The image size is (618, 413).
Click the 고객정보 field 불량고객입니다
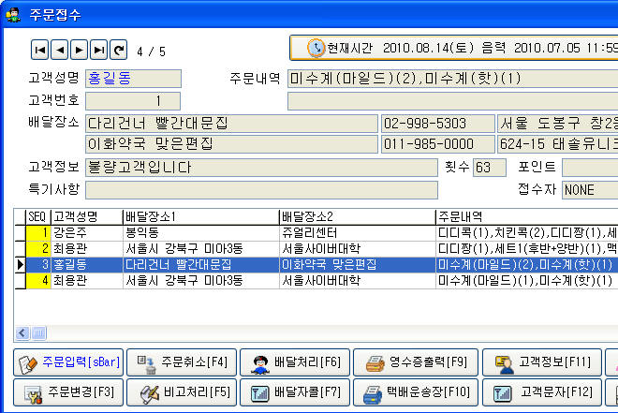[x=261, y=168]
